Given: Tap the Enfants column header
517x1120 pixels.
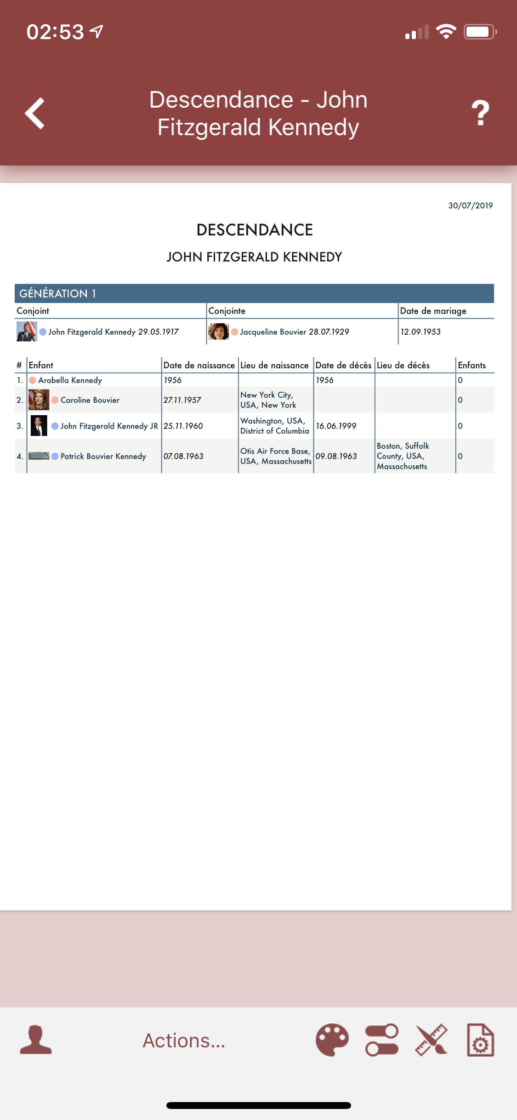Looking at the screenshot, I should 472,366.
